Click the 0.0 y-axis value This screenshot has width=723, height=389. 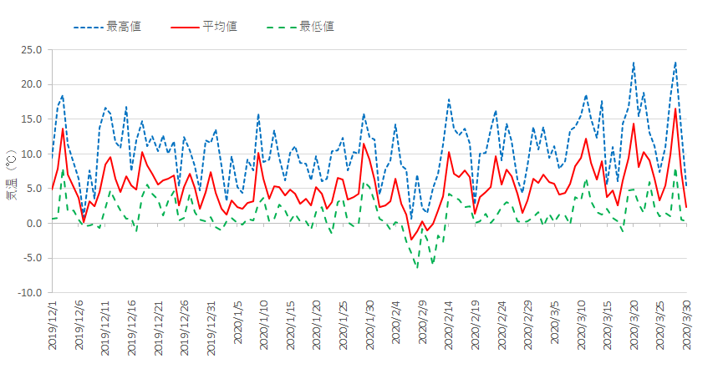[x=33, y=223]
